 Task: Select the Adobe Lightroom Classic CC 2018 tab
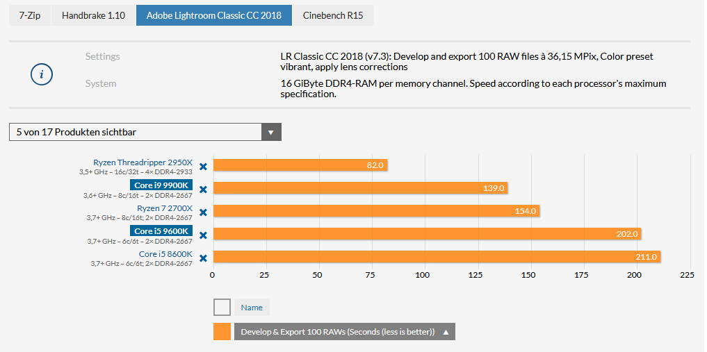(x=213, y=15)
